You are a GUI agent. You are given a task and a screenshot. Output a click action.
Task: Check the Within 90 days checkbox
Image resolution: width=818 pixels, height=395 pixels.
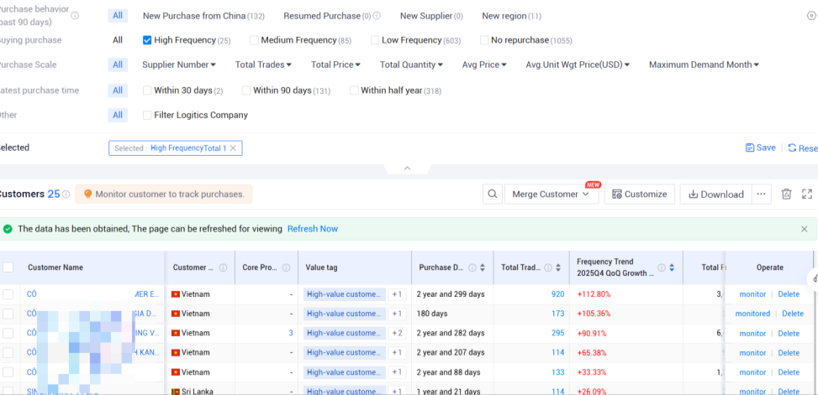click(246, 91)
